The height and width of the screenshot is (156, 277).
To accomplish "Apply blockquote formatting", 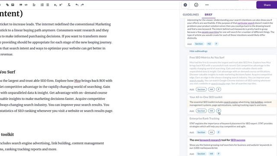I will coord(21,5).
